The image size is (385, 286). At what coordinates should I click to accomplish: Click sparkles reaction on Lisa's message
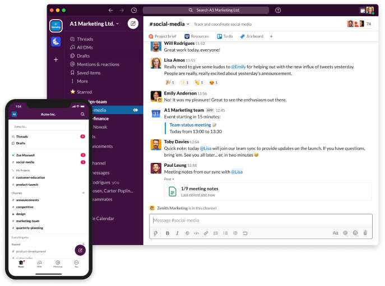(x=184, y=82)
